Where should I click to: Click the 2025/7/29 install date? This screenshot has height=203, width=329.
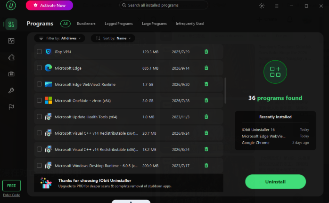(x=181, y=52)
